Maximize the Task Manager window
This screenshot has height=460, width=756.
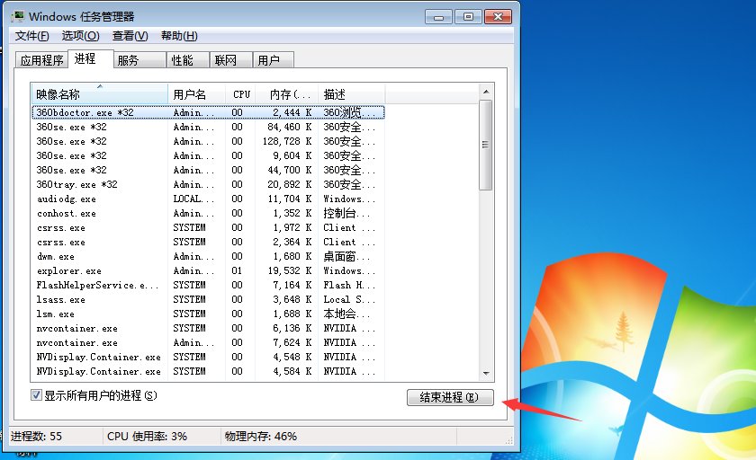468,17
